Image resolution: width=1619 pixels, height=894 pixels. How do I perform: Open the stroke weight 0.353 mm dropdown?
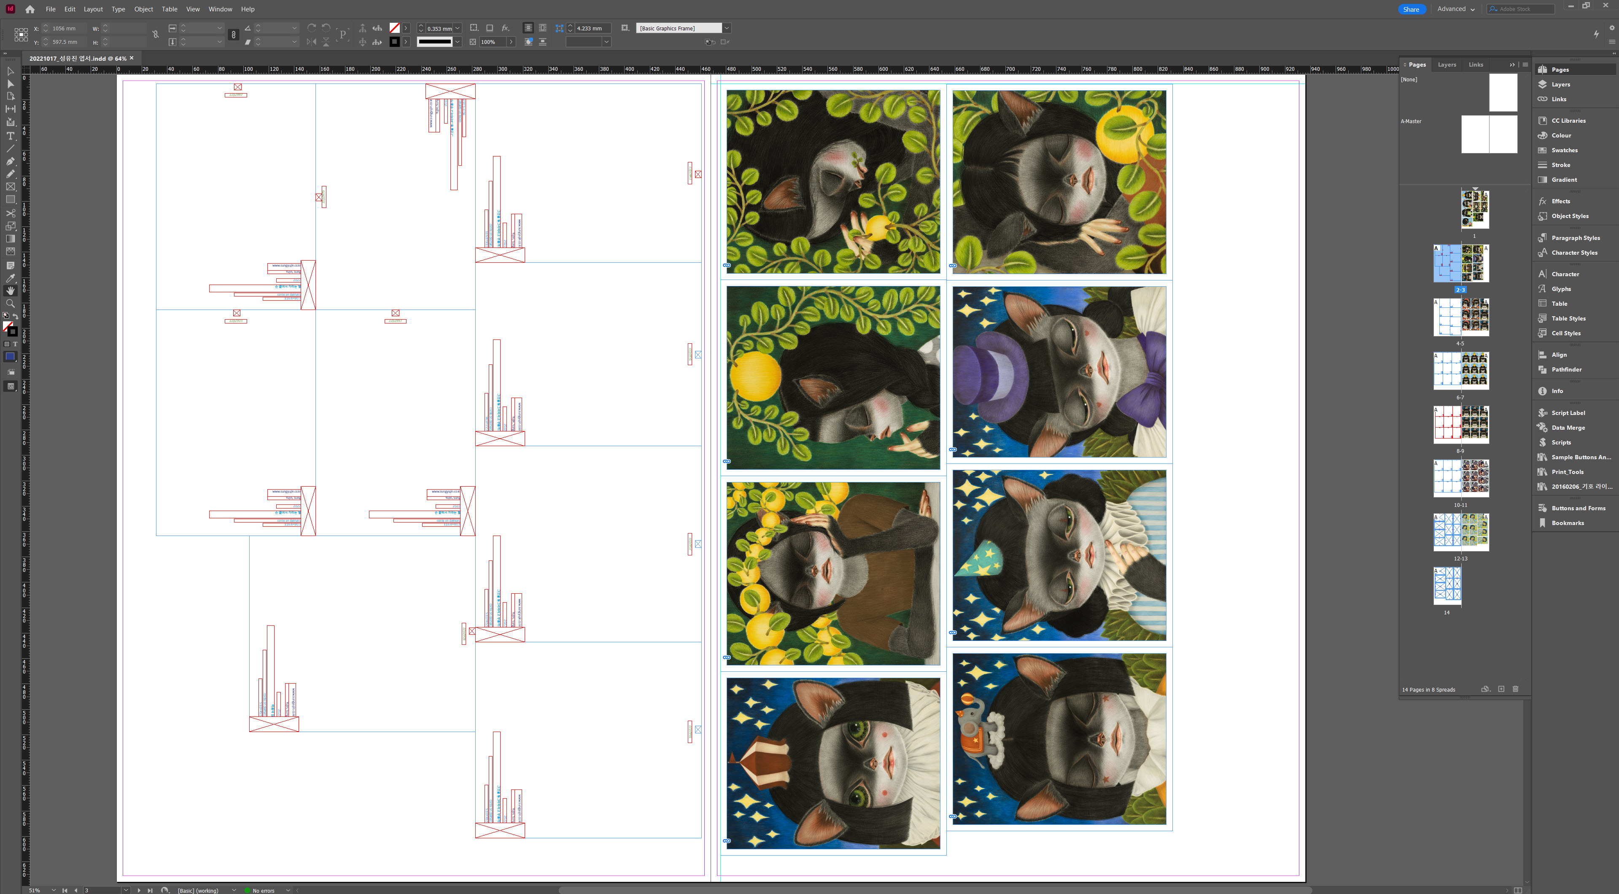[x=458, y=28]
